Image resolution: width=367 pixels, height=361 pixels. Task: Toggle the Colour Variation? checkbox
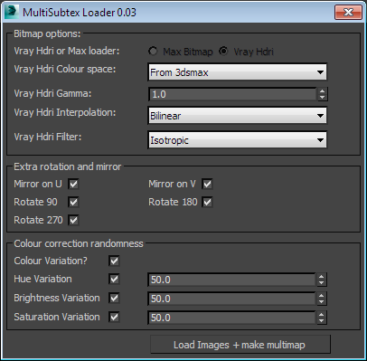click(x=114, y=261)
